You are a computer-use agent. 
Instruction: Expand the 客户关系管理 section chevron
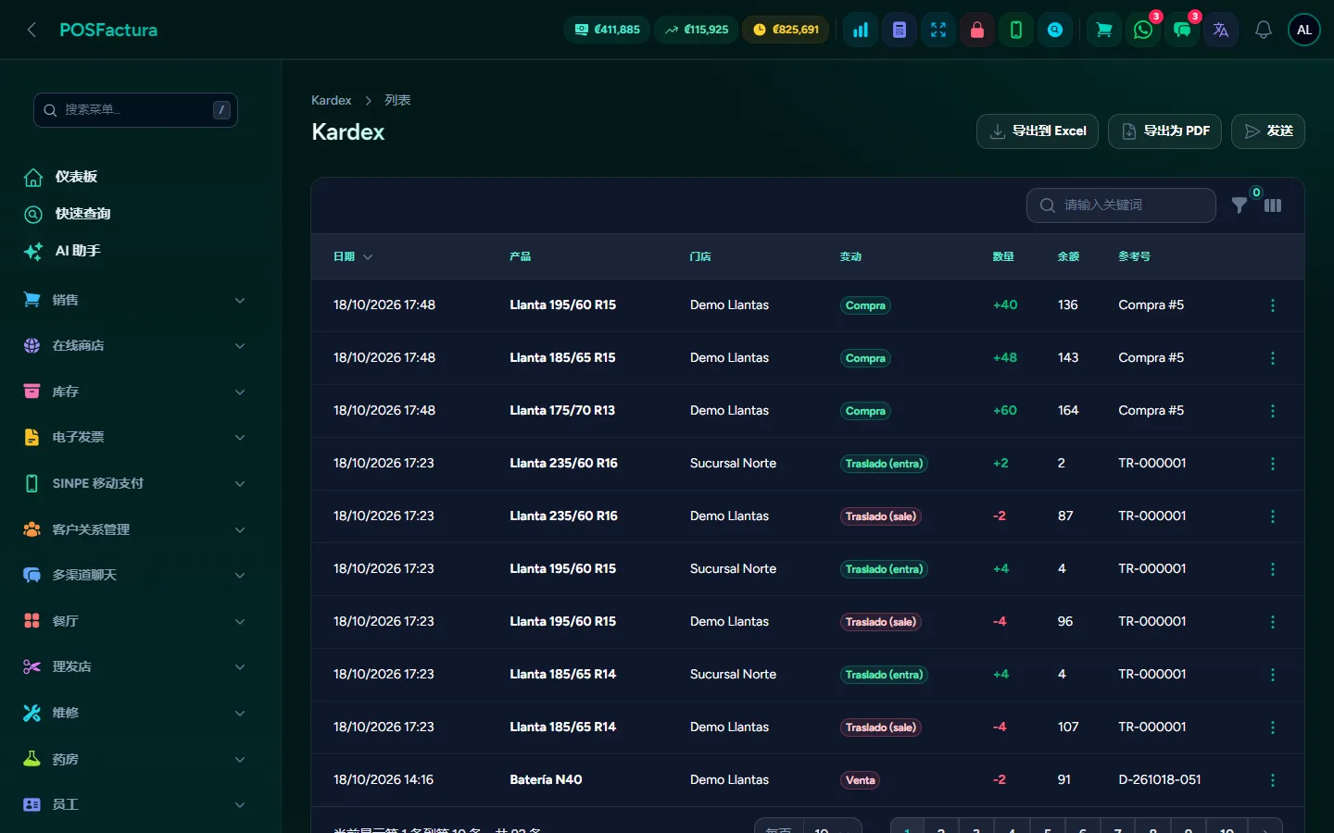point(240,529)
